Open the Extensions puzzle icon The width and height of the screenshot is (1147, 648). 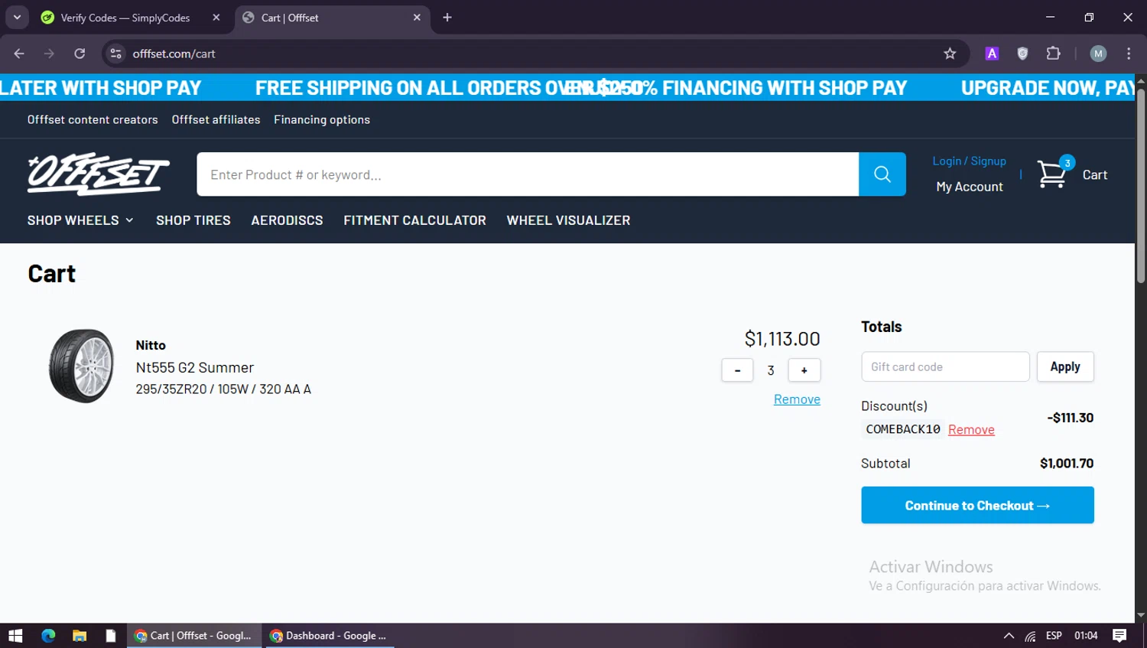[x=1053, y=54]
